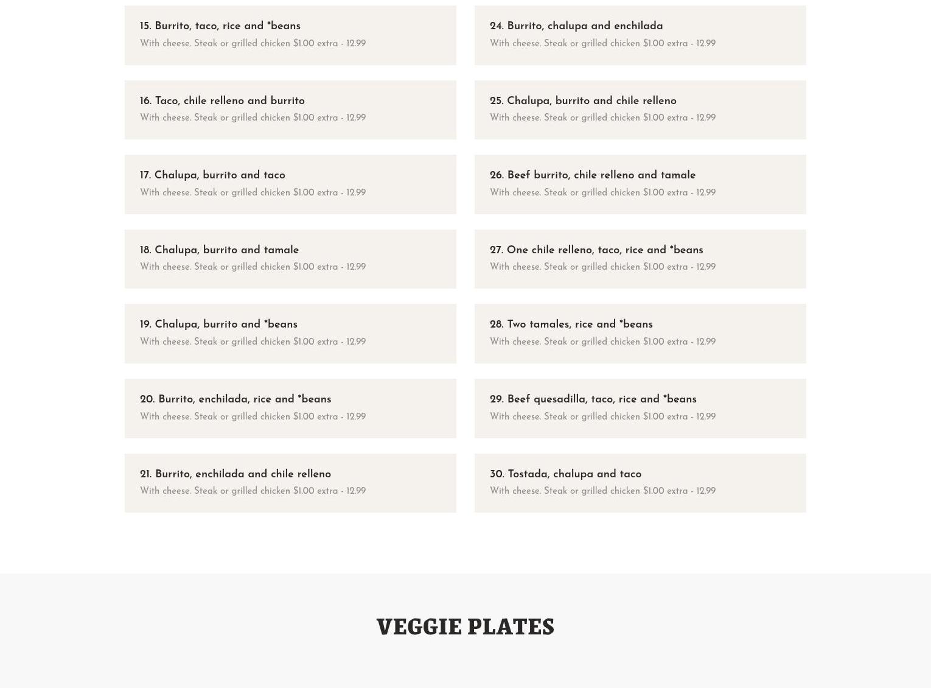Click the description text under item 21
Screen dimensions: 931x688
click(x=253, y=491)
